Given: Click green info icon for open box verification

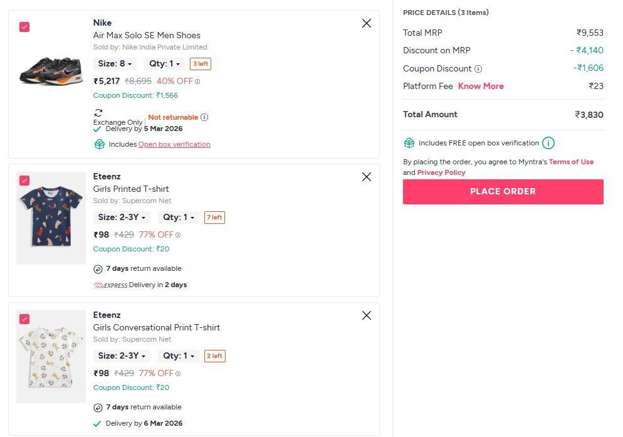Looking at the screenshot, I should click(x=548, y=143).
